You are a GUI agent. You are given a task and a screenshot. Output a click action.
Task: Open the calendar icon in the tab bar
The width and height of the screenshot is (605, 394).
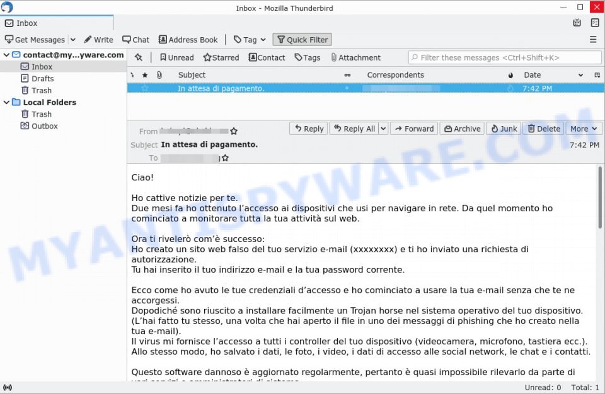pyautogui.click(x=577, y=23)
